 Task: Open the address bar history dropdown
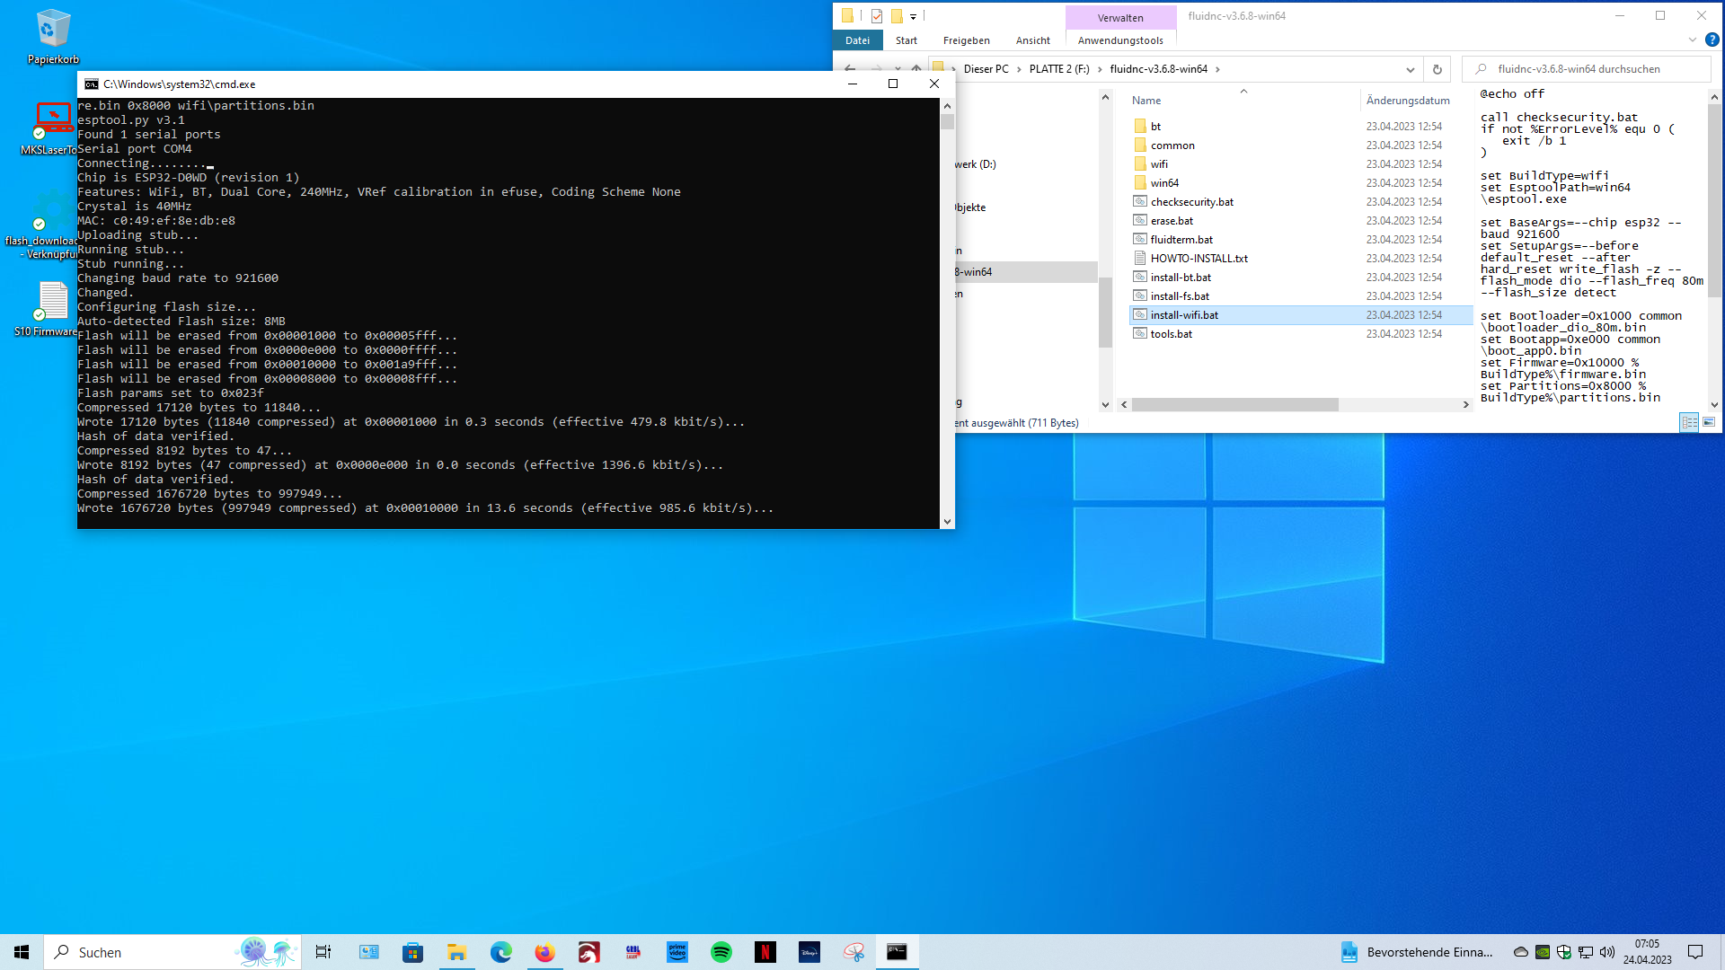tap(1410, 68)
